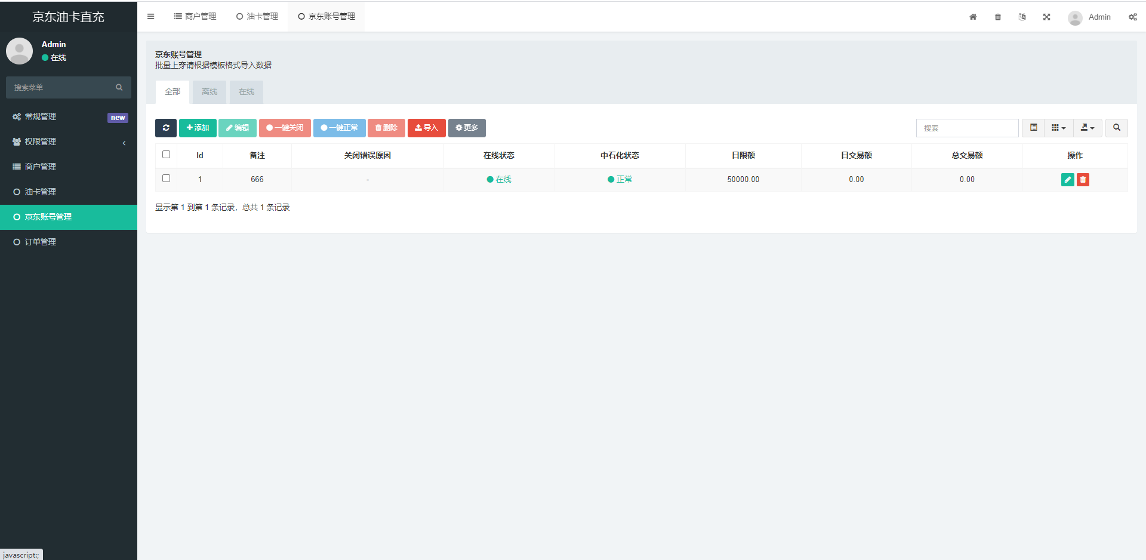
Task: Click the 删除 toolbar button
Action: 386,128
